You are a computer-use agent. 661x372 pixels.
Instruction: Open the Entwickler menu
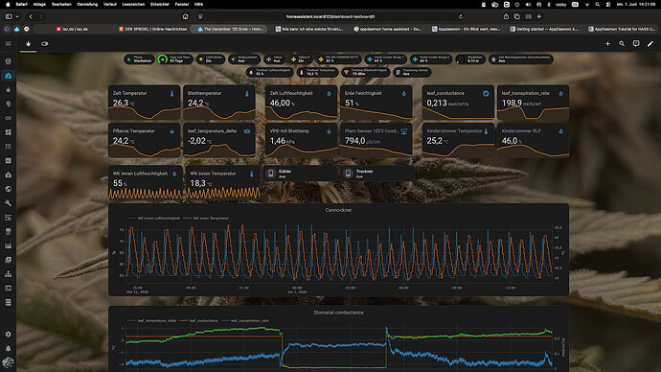pyautogui.click(x=160, y=4)
